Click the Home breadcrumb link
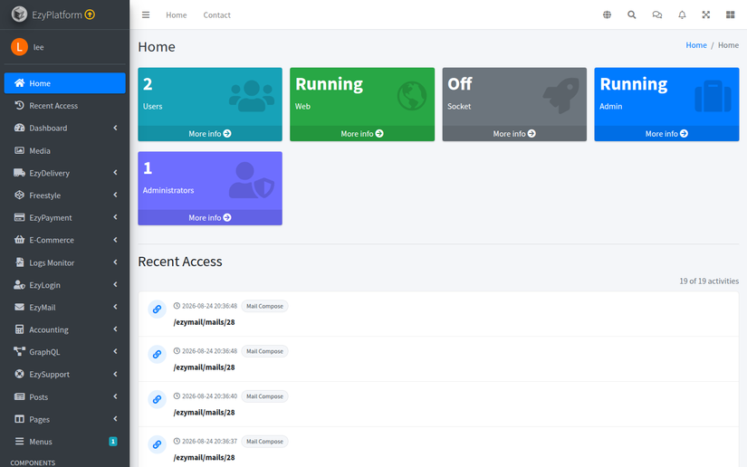 point(696,45)
